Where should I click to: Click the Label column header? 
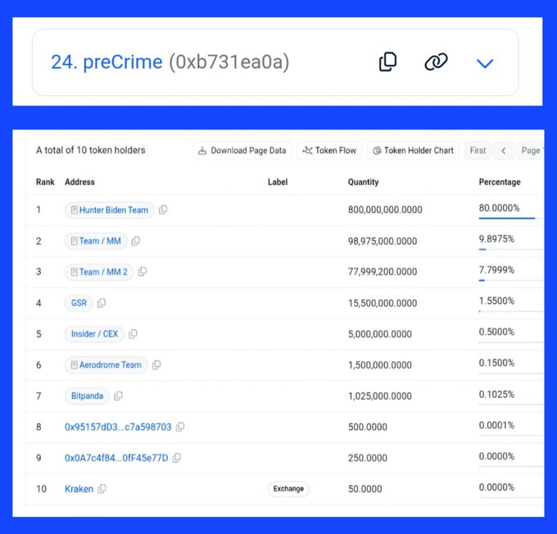coord(278,182)
